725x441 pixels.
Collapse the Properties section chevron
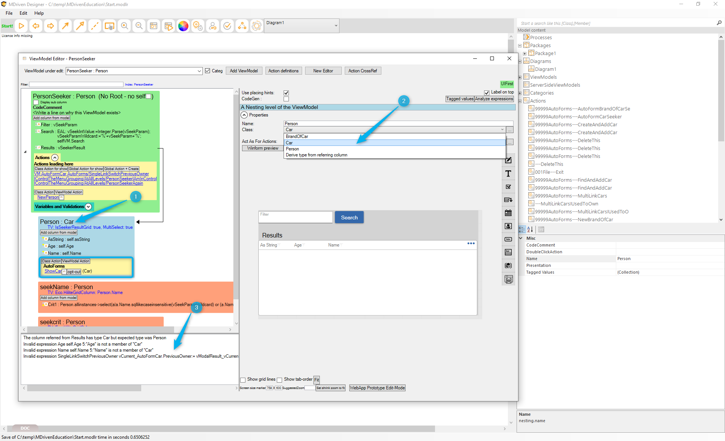[x=244, y=115]
